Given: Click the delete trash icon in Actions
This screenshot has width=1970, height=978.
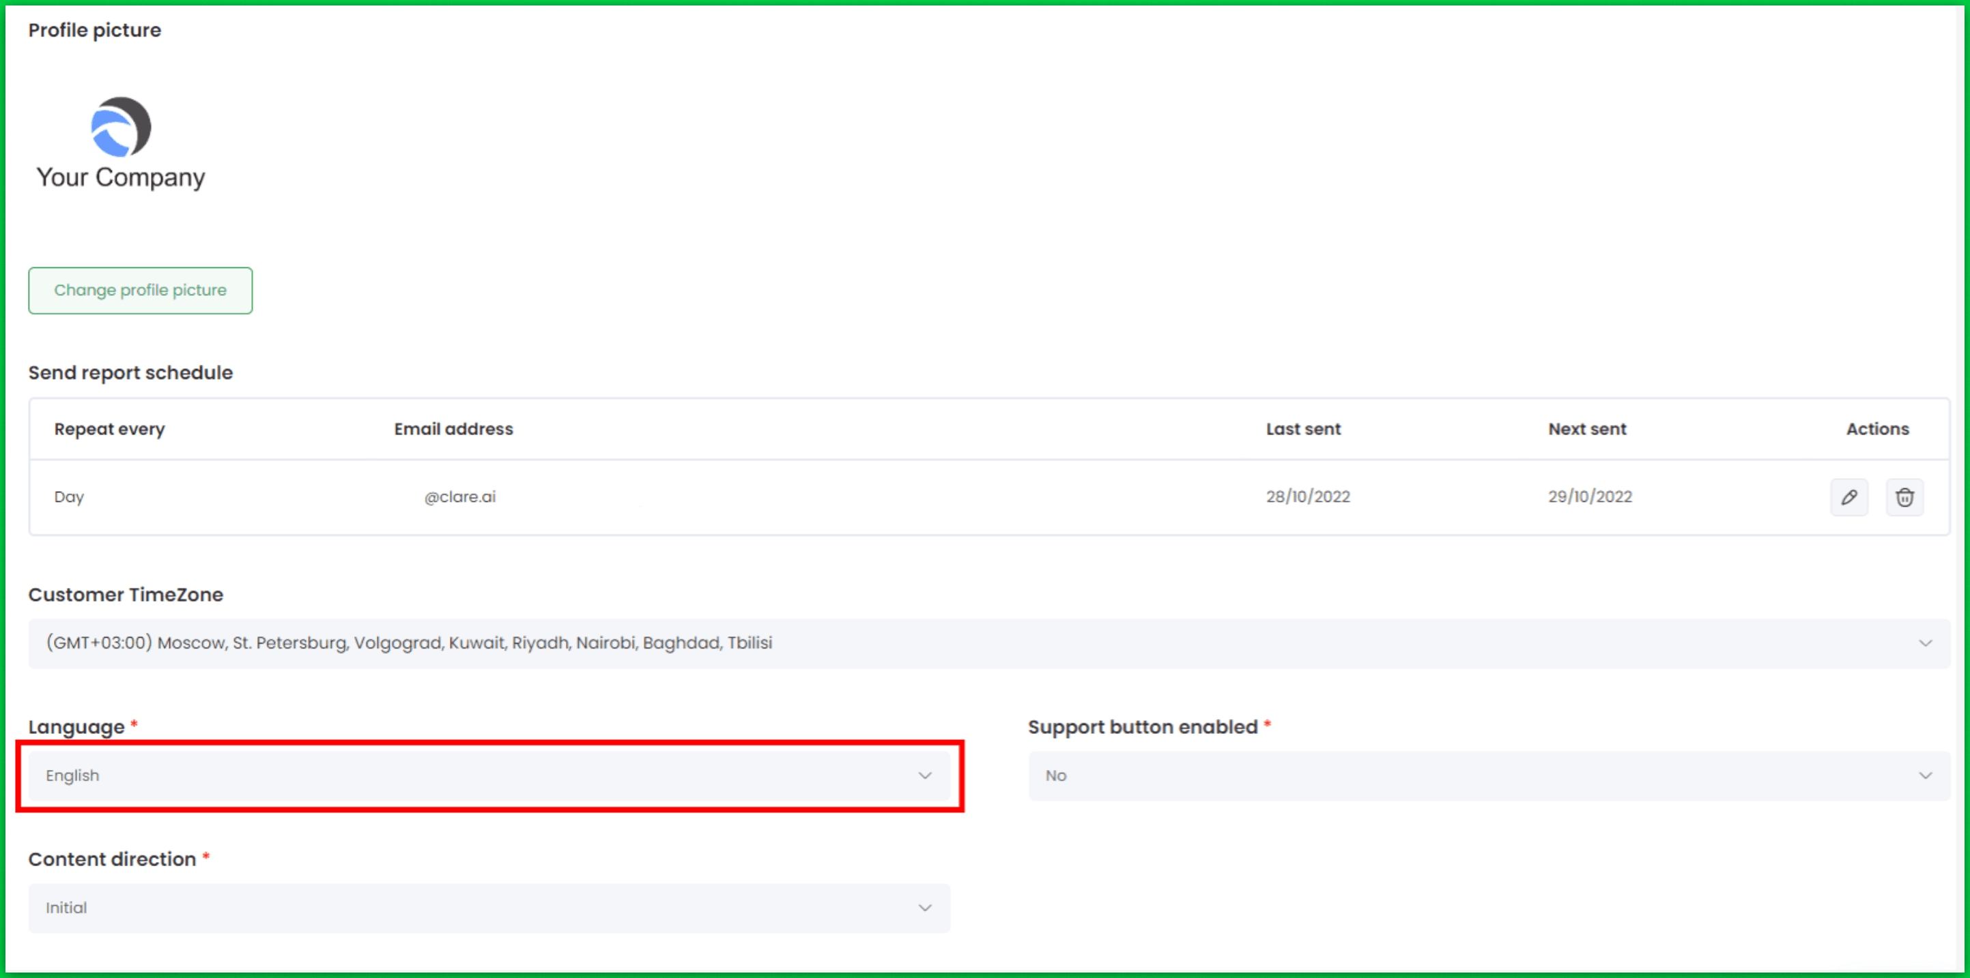Looking at the screenshot, I should tap(1904, 497).
